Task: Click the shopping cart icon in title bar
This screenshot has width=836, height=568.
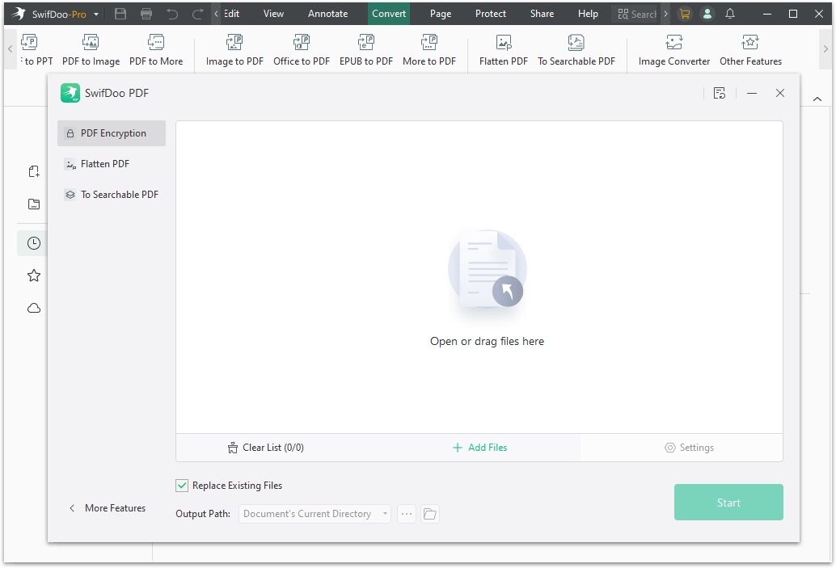Action: tap(685, 14)
